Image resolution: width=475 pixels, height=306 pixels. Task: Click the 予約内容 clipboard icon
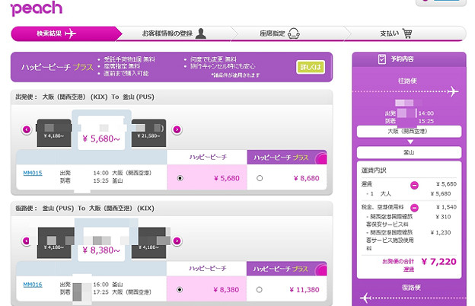point(382,59)
